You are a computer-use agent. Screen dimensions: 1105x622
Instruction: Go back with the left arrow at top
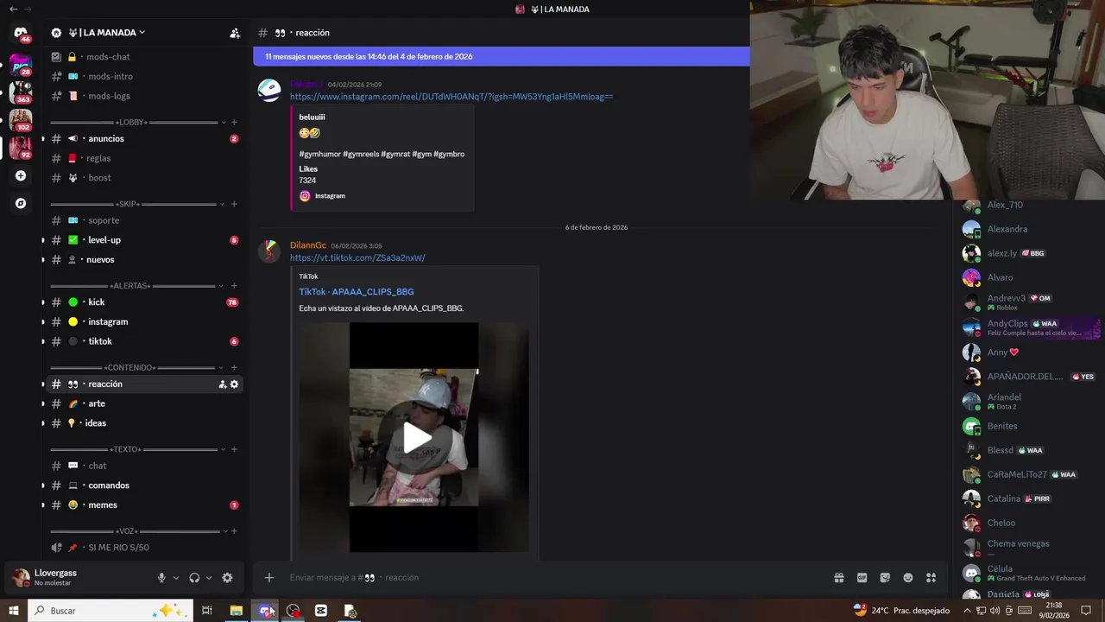click(x=13, y=9)
